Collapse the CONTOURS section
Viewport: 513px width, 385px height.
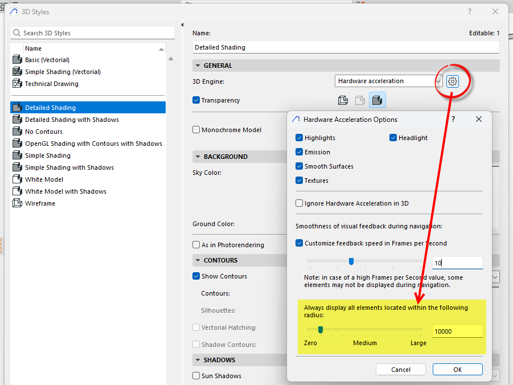tap(198, 260)
